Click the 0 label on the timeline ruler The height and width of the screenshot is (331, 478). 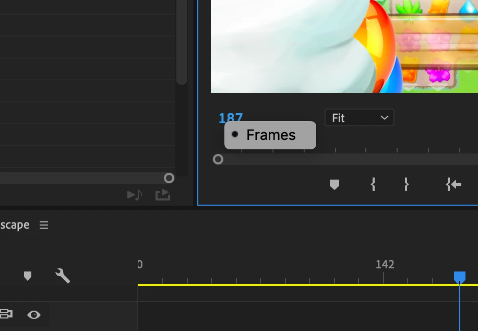click(140, 264)
